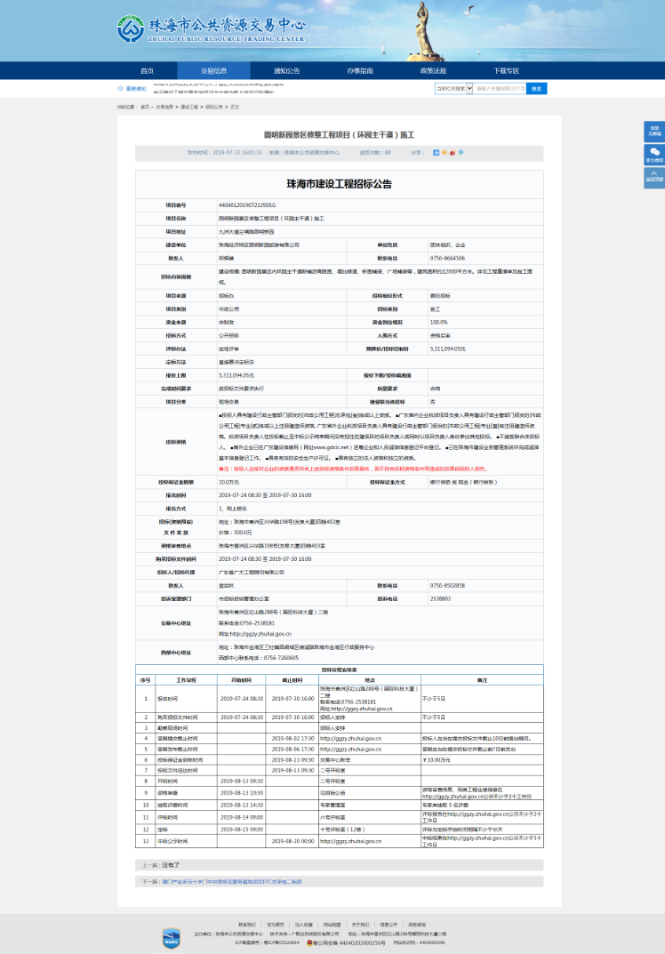Image resolution: width=665 pixels, height=954 pixels.
Task: Go to the 通知公告 menu item
Action: click(286, 70)
